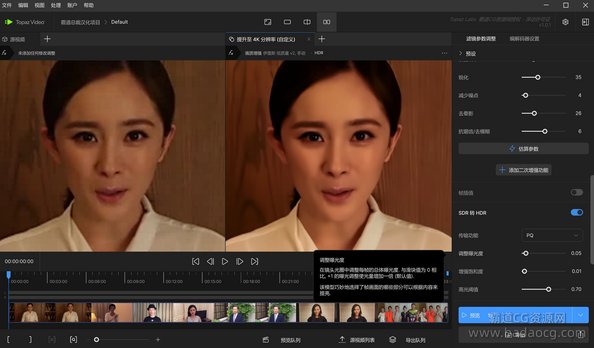Click 添加二次增强功能 button
The height and width of the screenshot is (348, 594).
(523, 170)
